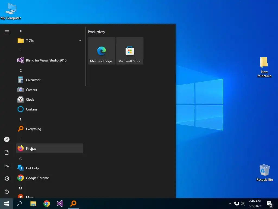Click the M letter header
Viewport: 278px width, 209px height.
coord(21,188)
